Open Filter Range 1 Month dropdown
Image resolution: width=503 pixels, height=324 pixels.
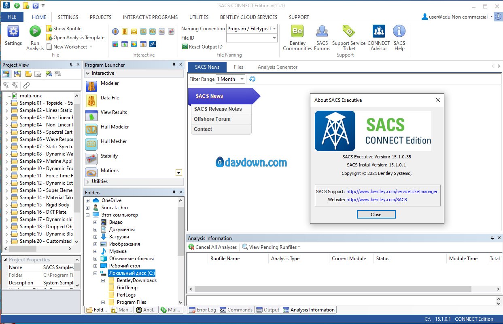pos(242,79)
